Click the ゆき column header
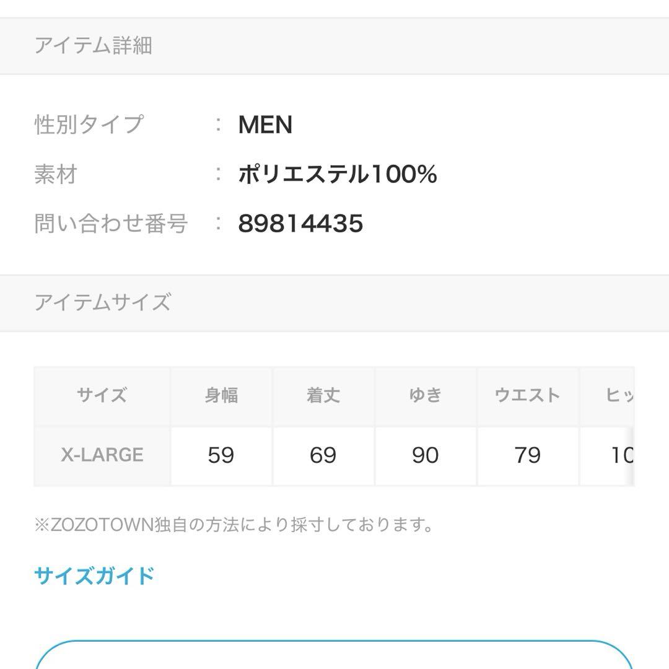The height and width of the screenshot is (669, 669). 426,395
